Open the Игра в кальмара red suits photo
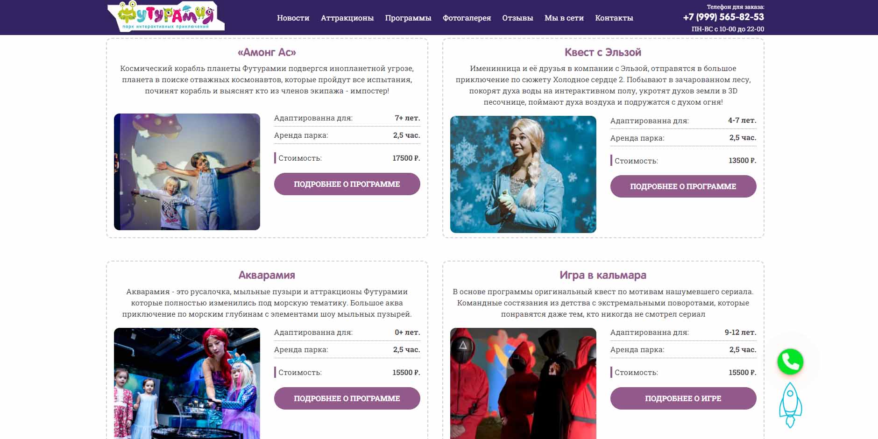 pos(523,383)
